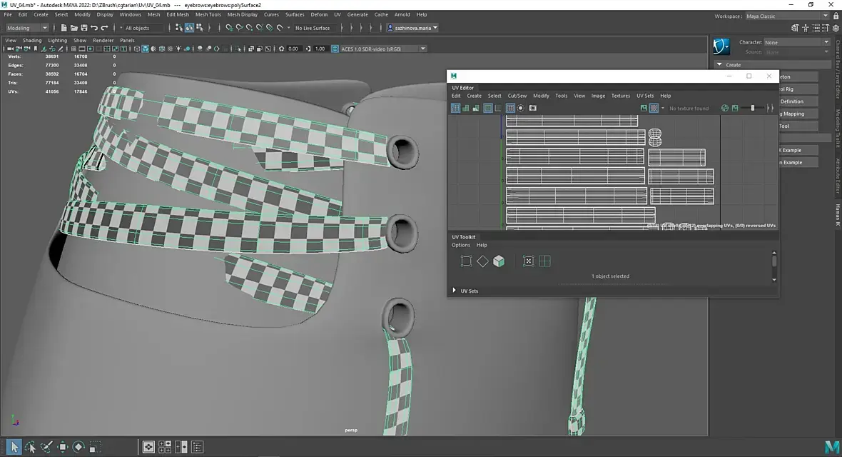Toggle wireframe UV shell display
The image size is (842, 457).
(x=455, y=108)
